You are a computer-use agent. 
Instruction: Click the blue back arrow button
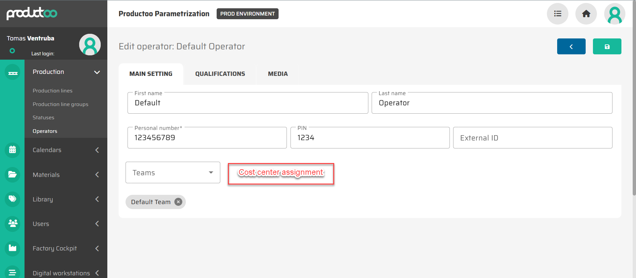(x=571, y=47)
